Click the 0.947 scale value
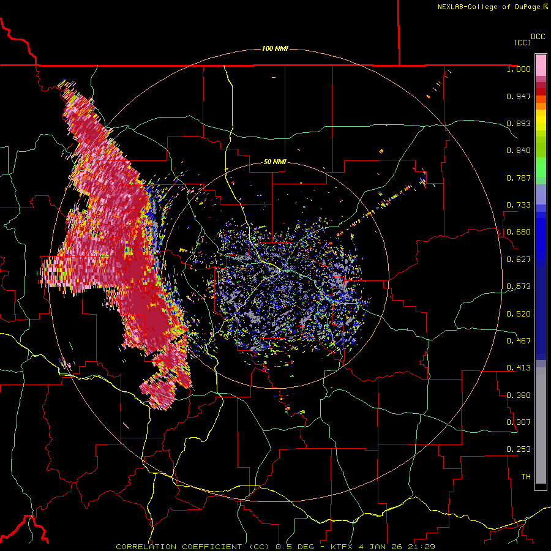The width and height of the screenshot is (551, 551). 519,96
